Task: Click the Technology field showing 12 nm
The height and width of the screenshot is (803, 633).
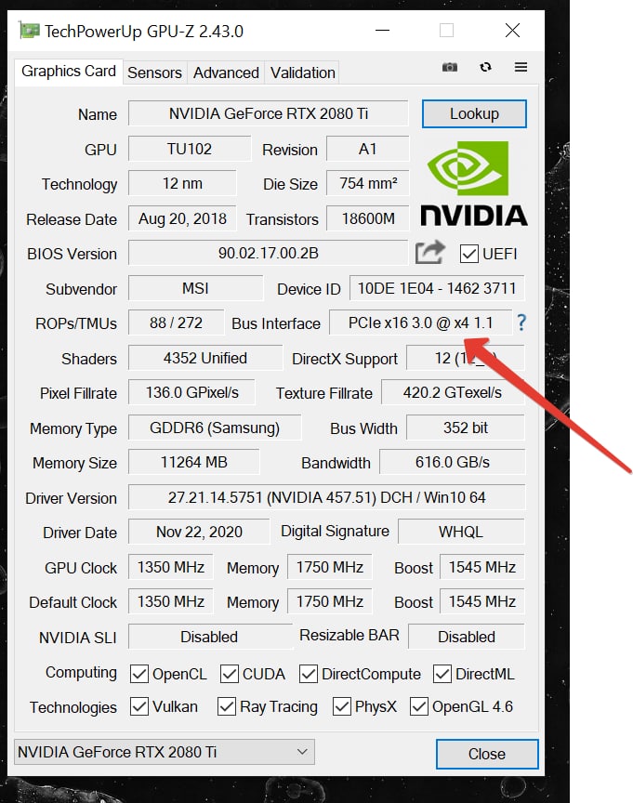Action: coord(182,183)
